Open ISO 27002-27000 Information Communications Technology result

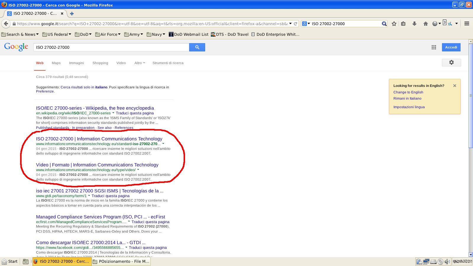point(99,139)
